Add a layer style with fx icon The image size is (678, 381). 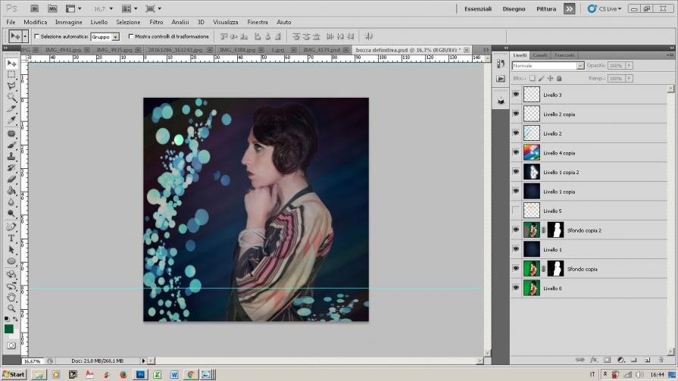click(592, 360)
